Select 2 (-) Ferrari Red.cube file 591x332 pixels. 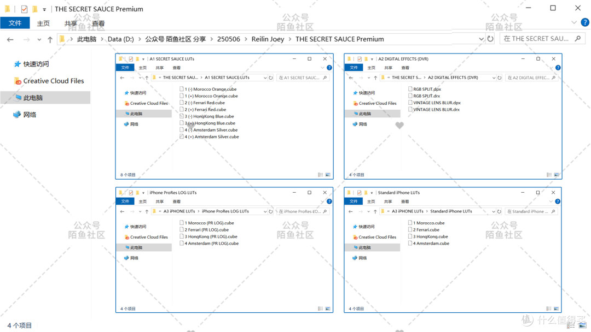[x=203, y=103]
